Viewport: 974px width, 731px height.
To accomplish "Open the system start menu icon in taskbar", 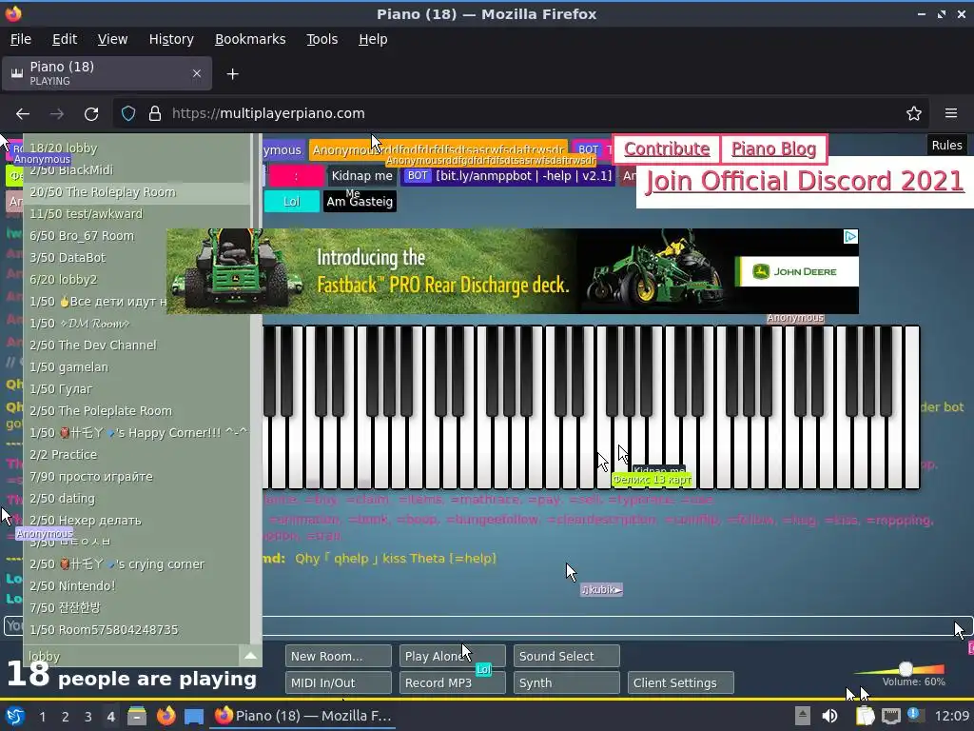I will [x=14, y=716].
